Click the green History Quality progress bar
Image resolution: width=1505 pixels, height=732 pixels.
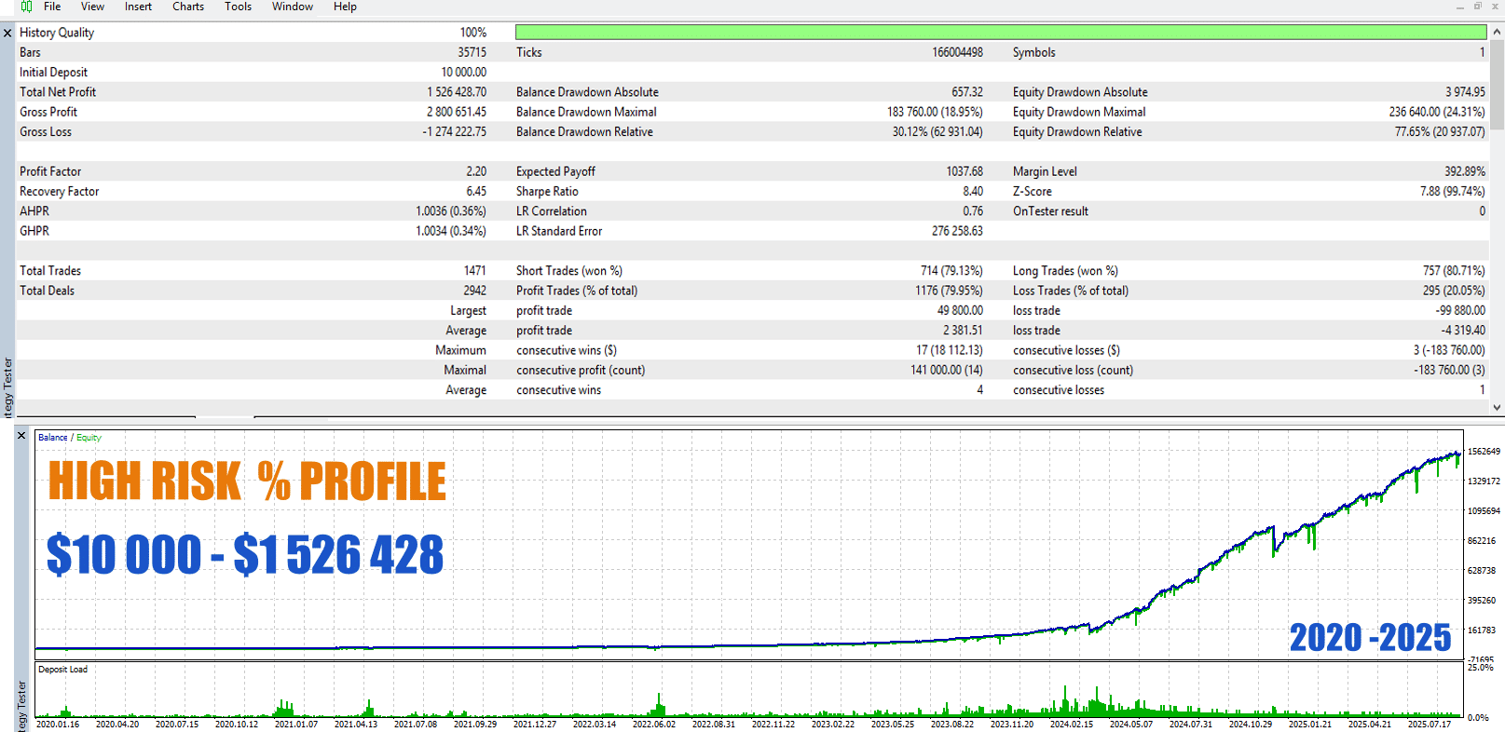click(x=1001, y=33)
